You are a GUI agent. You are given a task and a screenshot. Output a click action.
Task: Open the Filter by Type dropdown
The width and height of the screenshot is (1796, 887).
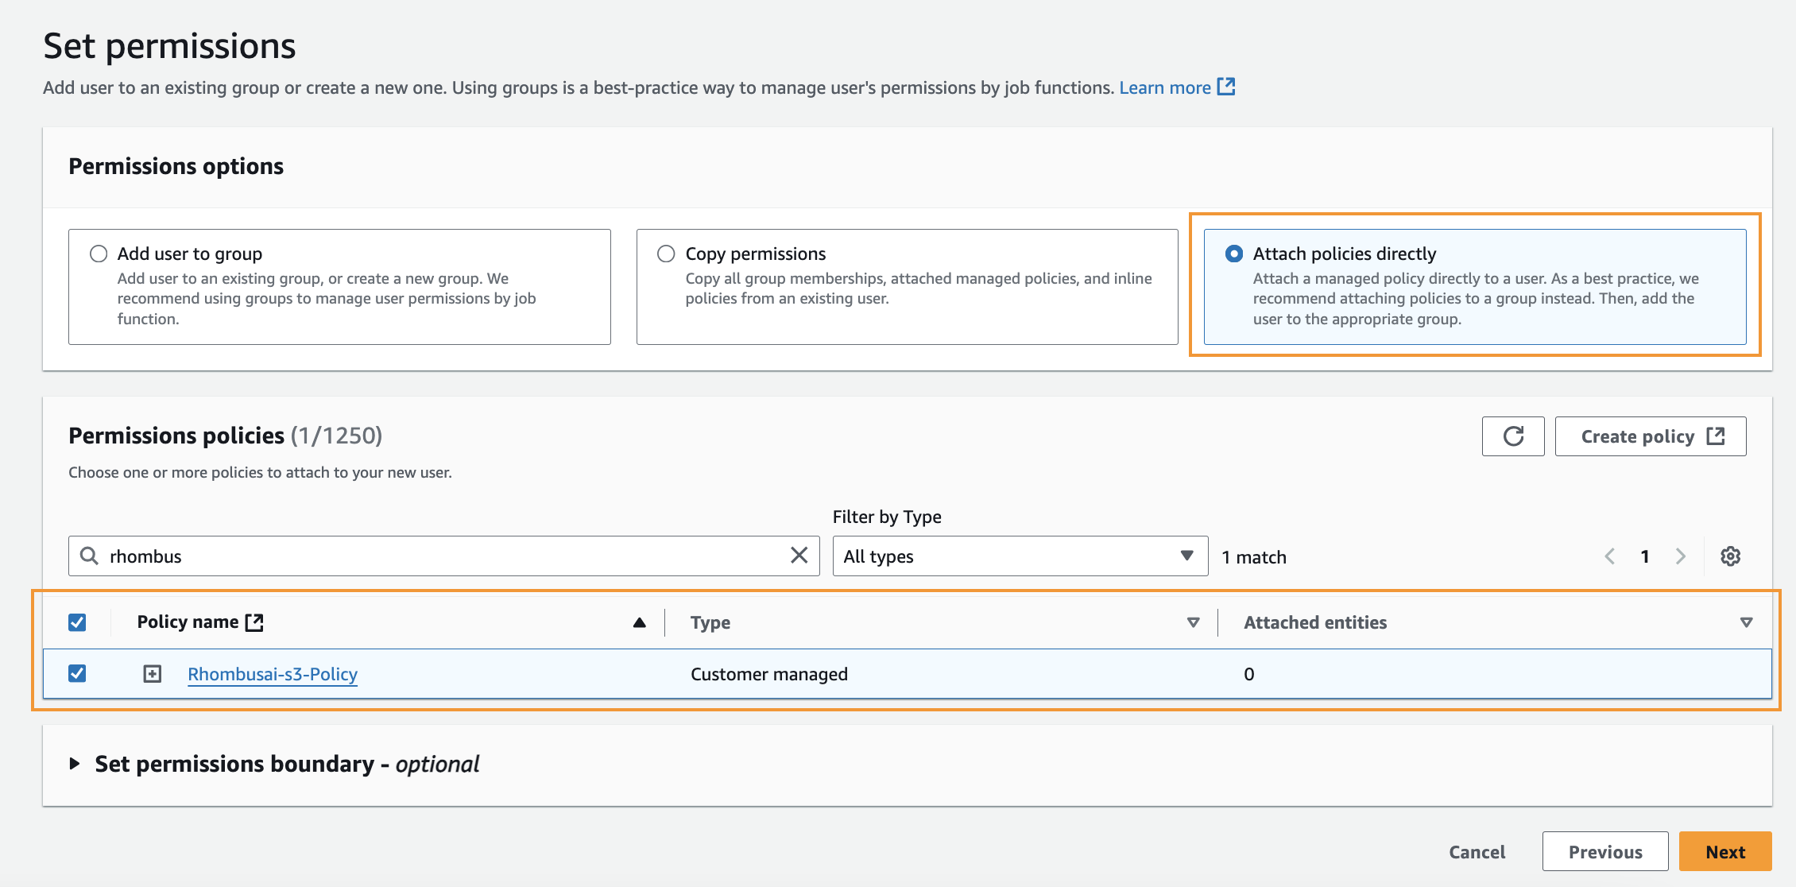[1020, 556]
